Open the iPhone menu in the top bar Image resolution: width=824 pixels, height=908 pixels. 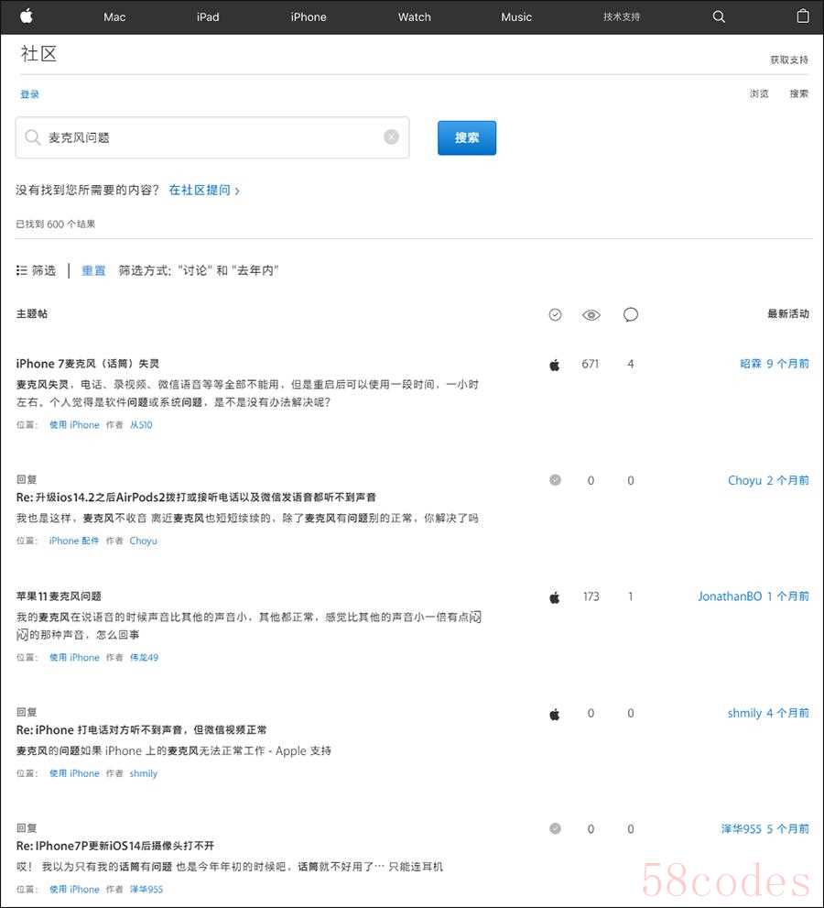(309, 16)
